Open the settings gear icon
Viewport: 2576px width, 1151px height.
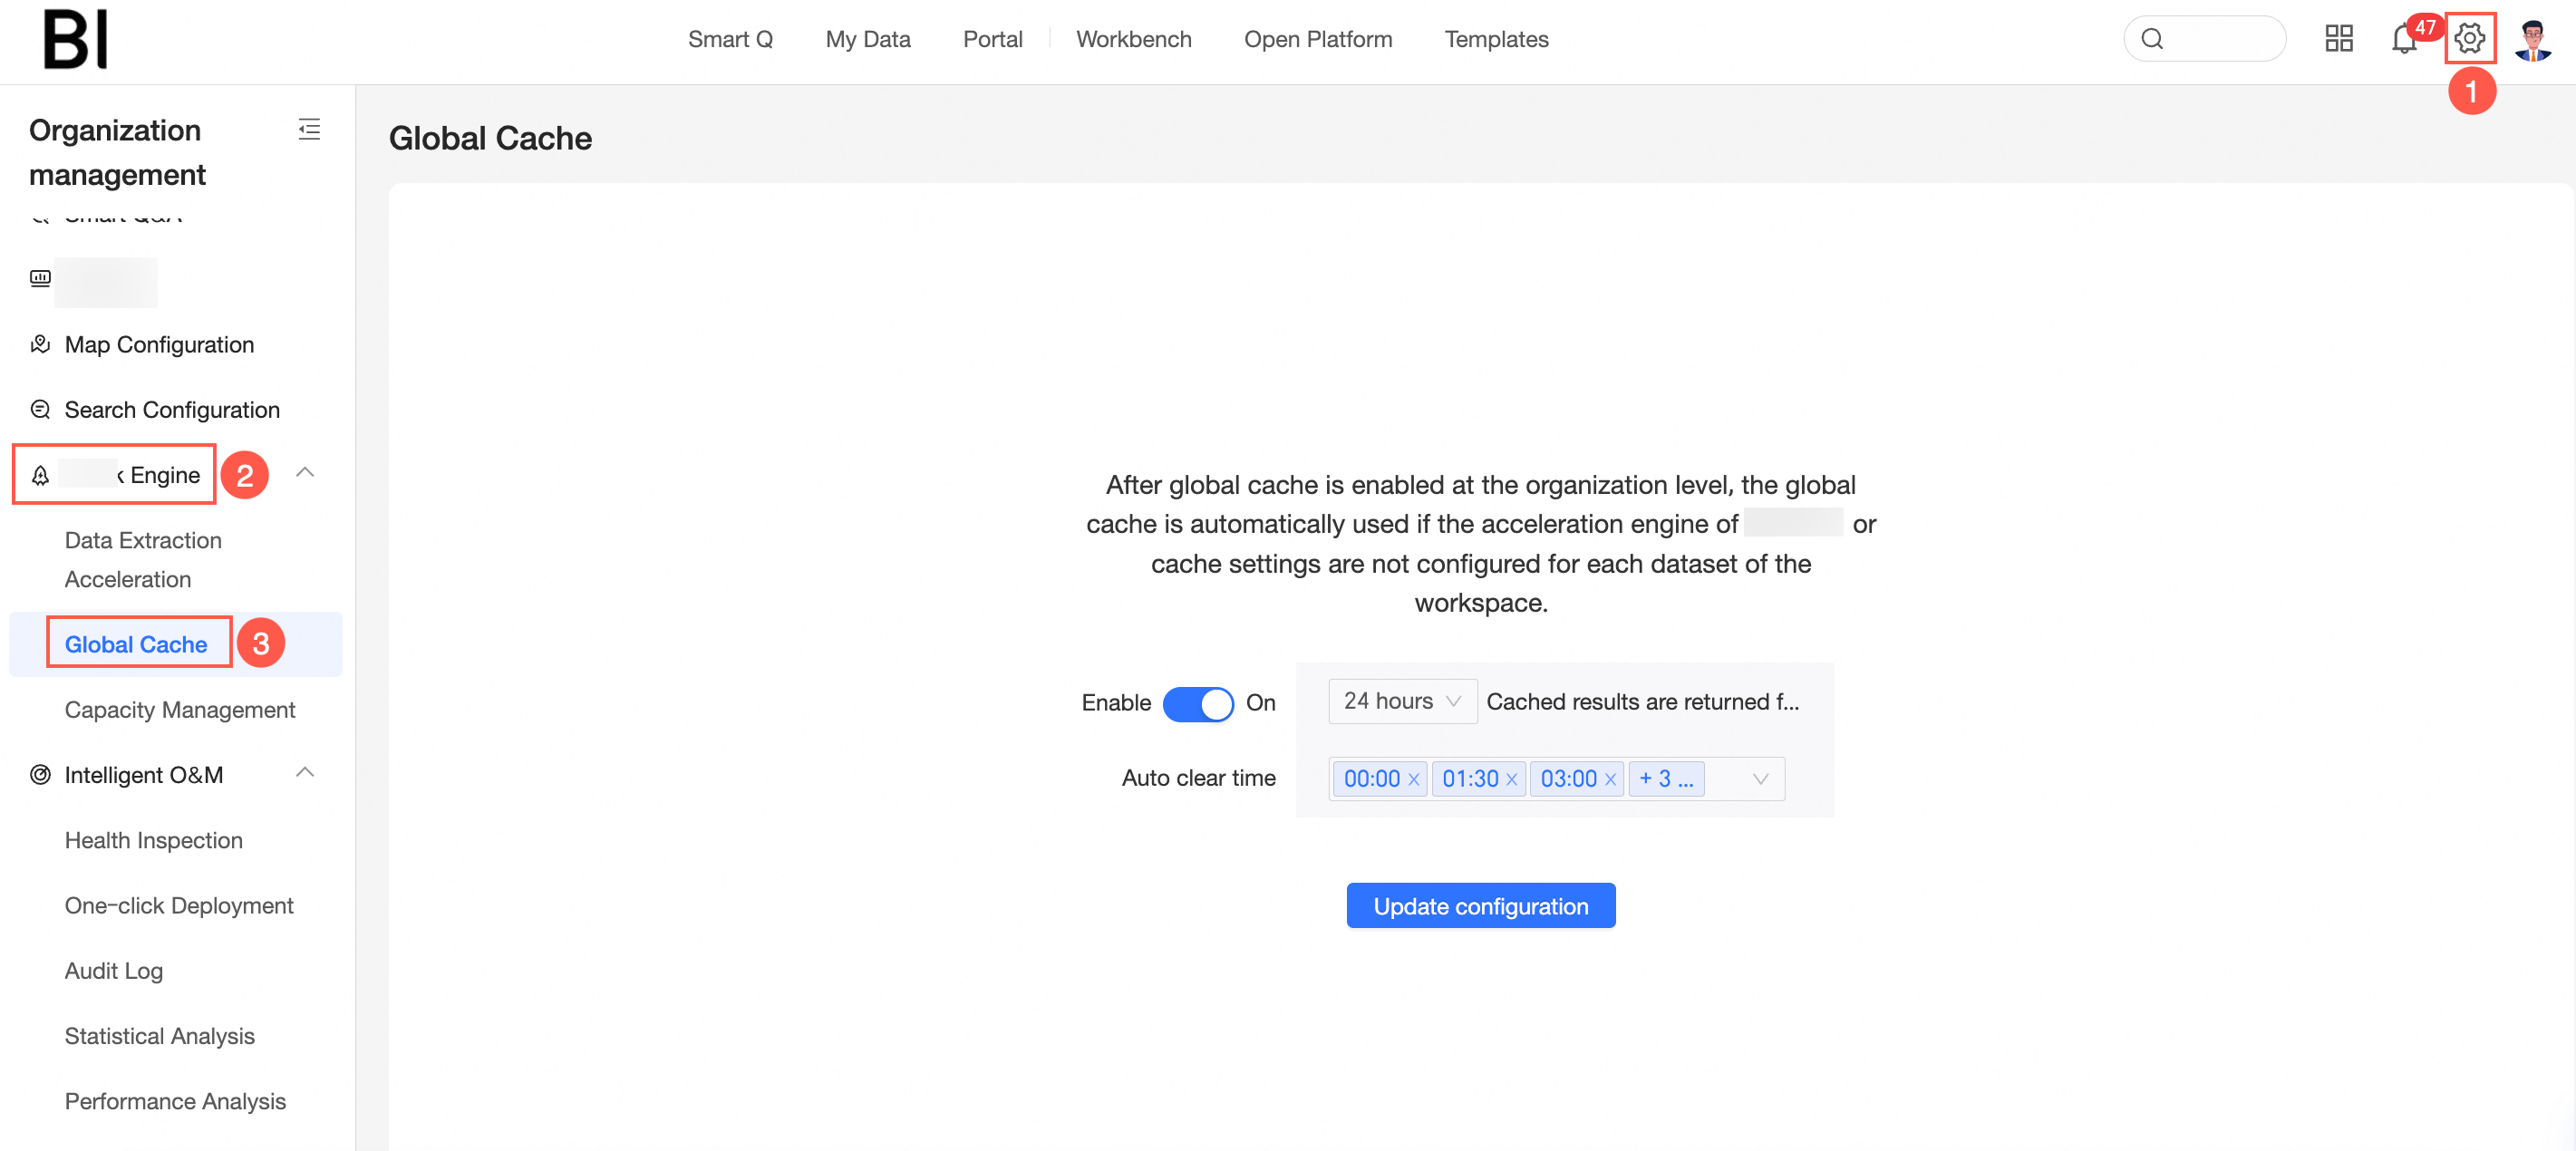(x=2469, y=39)
